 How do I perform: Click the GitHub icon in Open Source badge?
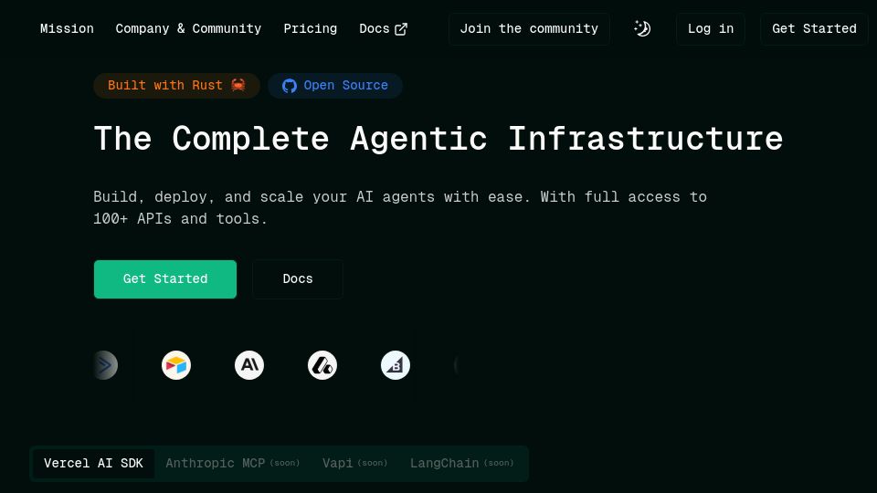290,86
